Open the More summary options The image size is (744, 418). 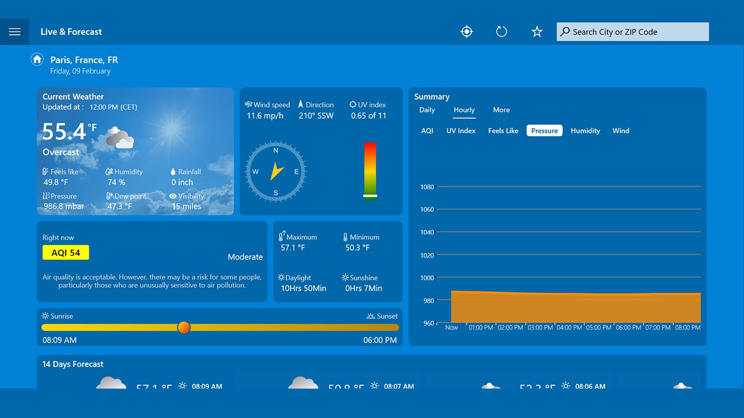(x=501, y=110)
